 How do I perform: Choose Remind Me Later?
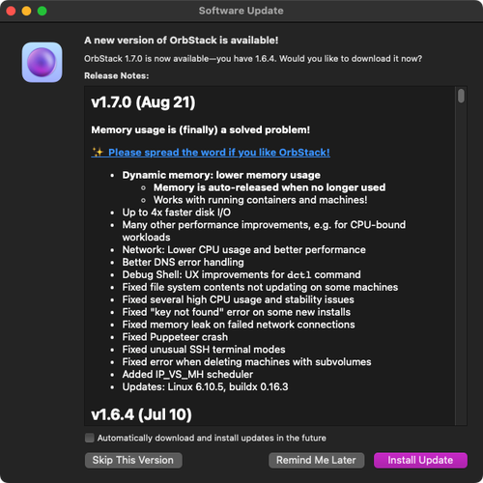[316, 460]
